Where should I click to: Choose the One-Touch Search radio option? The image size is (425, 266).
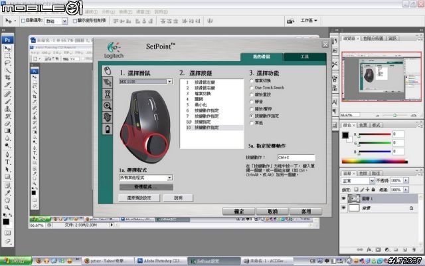[252, 88]
